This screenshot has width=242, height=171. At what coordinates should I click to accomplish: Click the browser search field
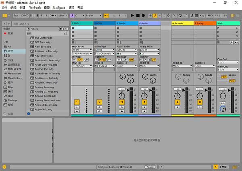click(x=40, y=24)
